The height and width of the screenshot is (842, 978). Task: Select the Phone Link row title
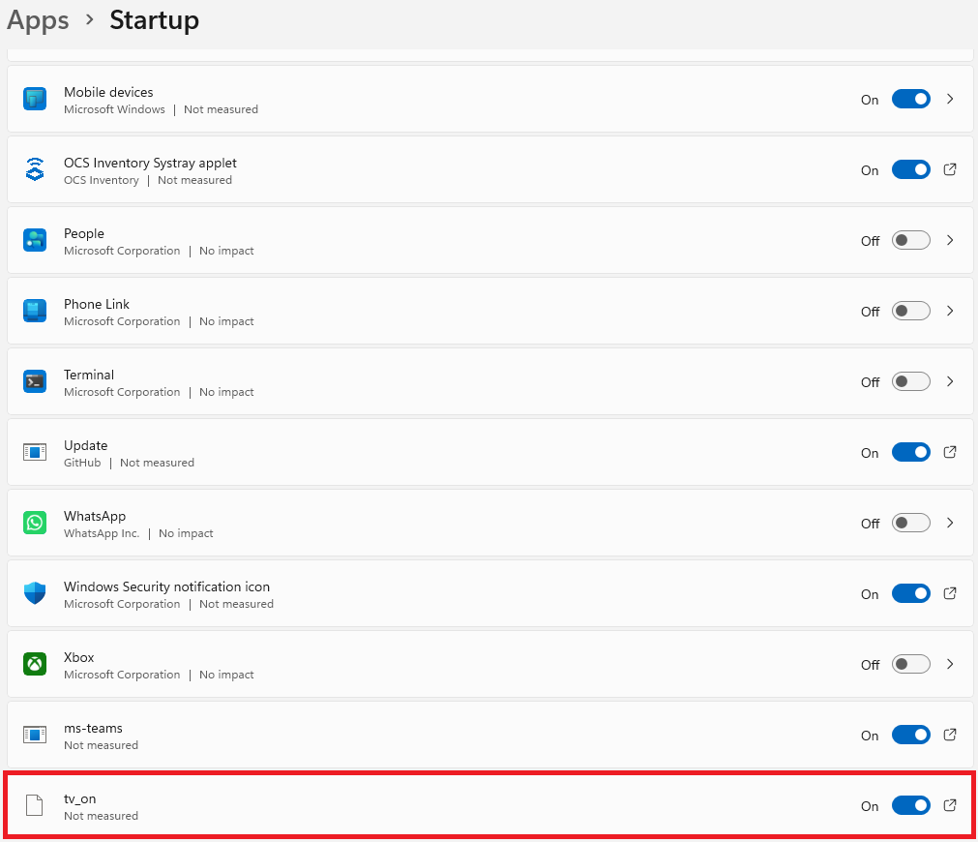[x=97, y=304]
